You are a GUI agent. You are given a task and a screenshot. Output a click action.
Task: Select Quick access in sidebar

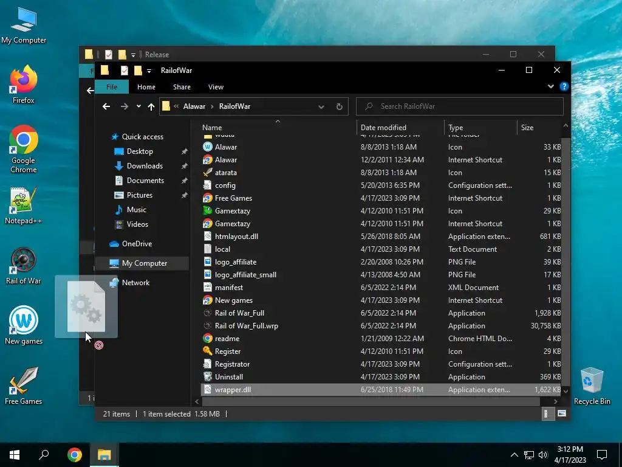coord(142,137)
